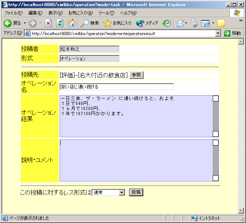Expand the toolbar overflow chevron
The width and height of the screenshot is (246, 223).
(241, 20)
